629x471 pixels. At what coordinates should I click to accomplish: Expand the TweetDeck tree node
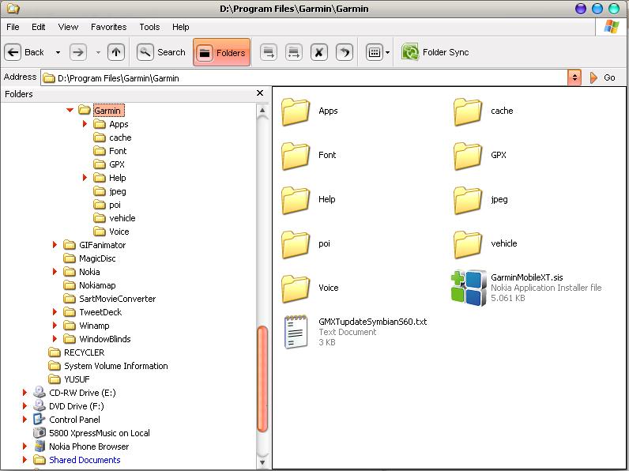(x=55, y=311)
